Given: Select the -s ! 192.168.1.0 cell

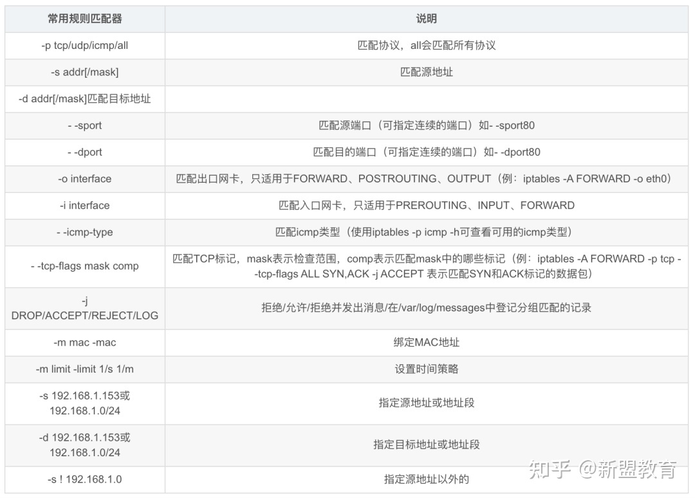Looking at the screenshot, I should 85,479.
